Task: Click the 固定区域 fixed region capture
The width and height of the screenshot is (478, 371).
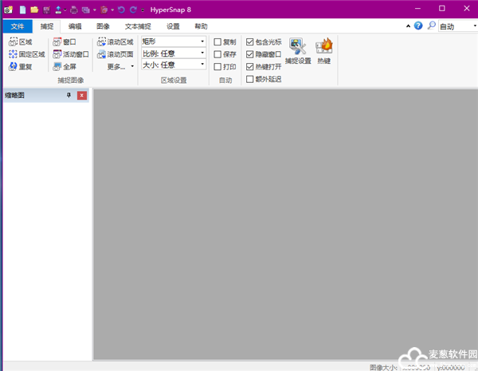Action: point(26,54)
